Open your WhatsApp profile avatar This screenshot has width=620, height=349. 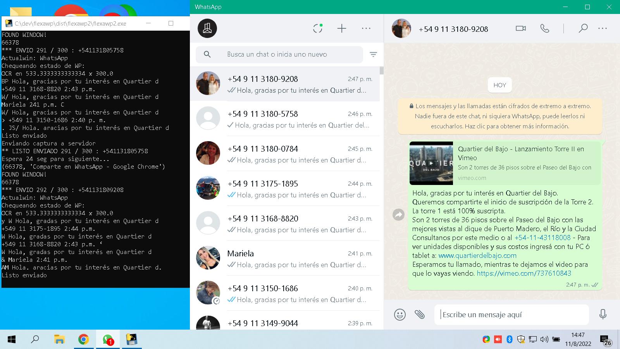coord(207,28)
